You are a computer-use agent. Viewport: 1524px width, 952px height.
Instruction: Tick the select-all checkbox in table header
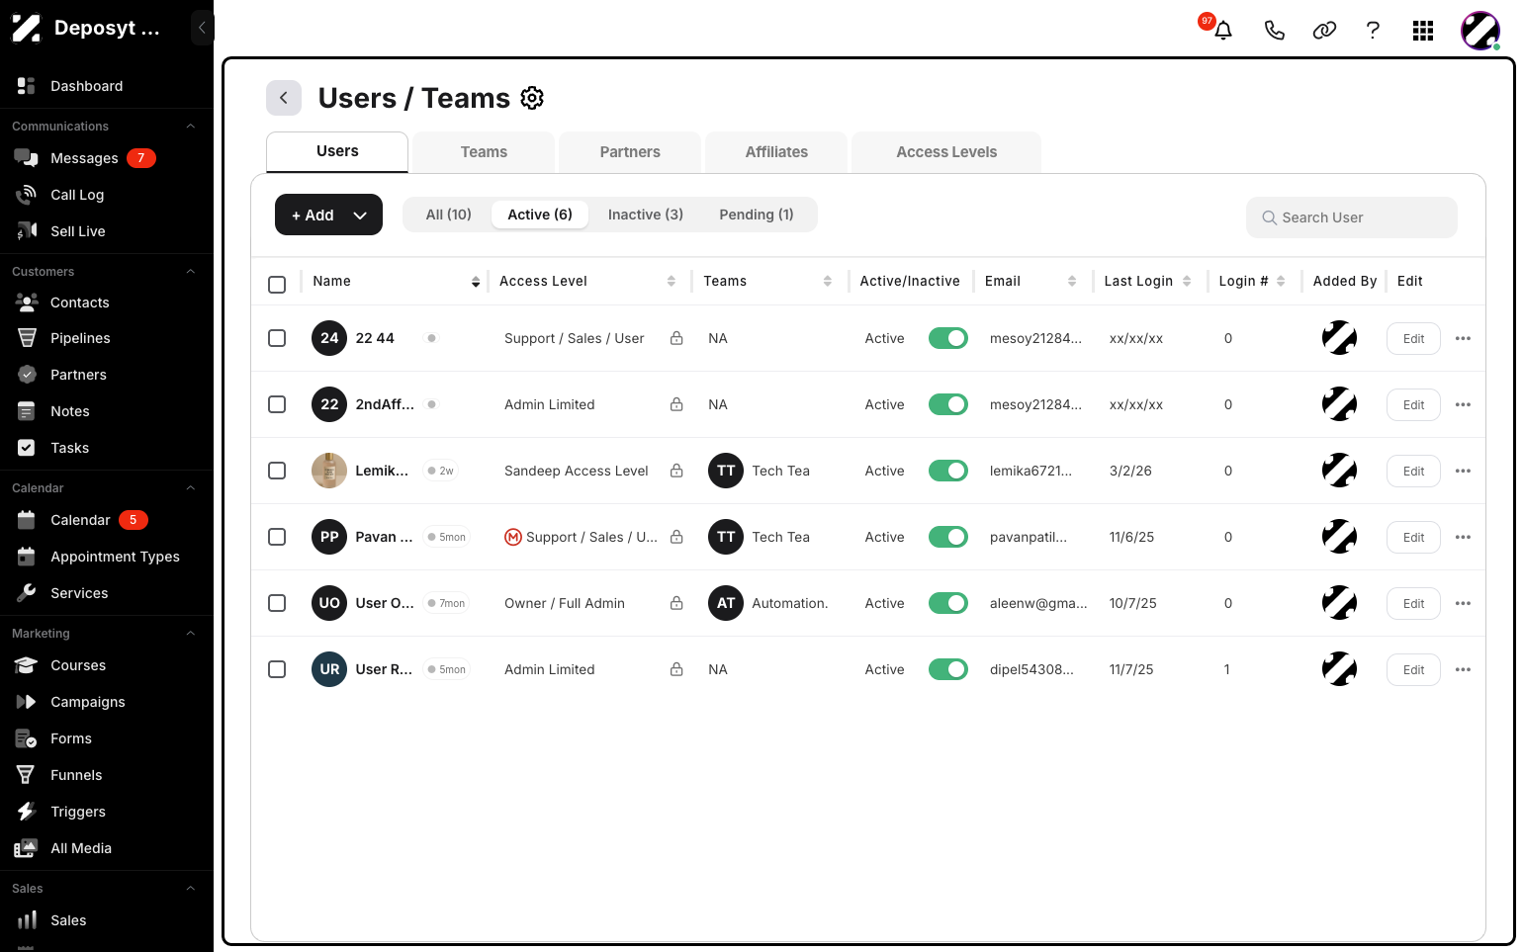click(277, 285)
